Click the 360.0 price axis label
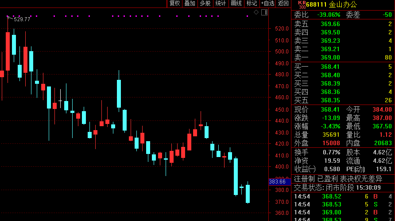Viewport: 395px width, 221px height. tap(282, 213)
